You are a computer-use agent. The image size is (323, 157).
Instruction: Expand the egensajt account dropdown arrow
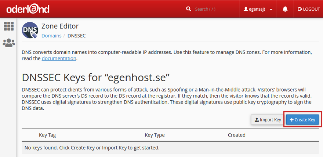pyautogui.click(x=271, y=10)
